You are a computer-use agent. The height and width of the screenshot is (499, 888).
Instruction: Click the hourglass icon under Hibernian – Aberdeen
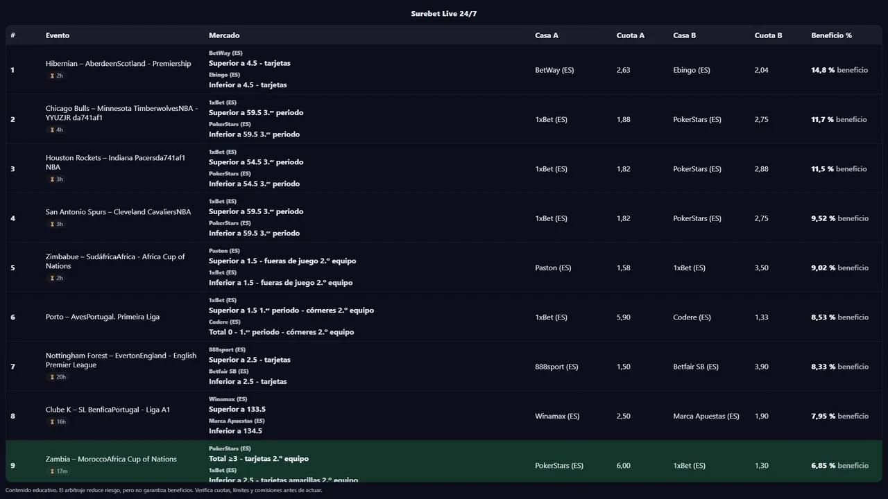pos(52,76)
